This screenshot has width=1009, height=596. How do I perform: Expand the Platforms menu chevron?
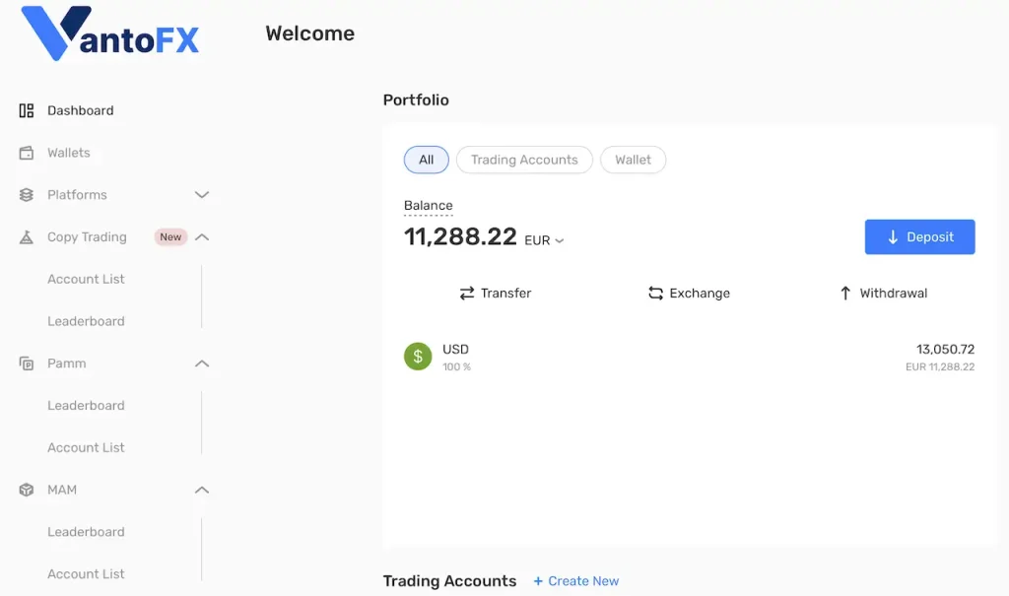click(x=202, y=194)
